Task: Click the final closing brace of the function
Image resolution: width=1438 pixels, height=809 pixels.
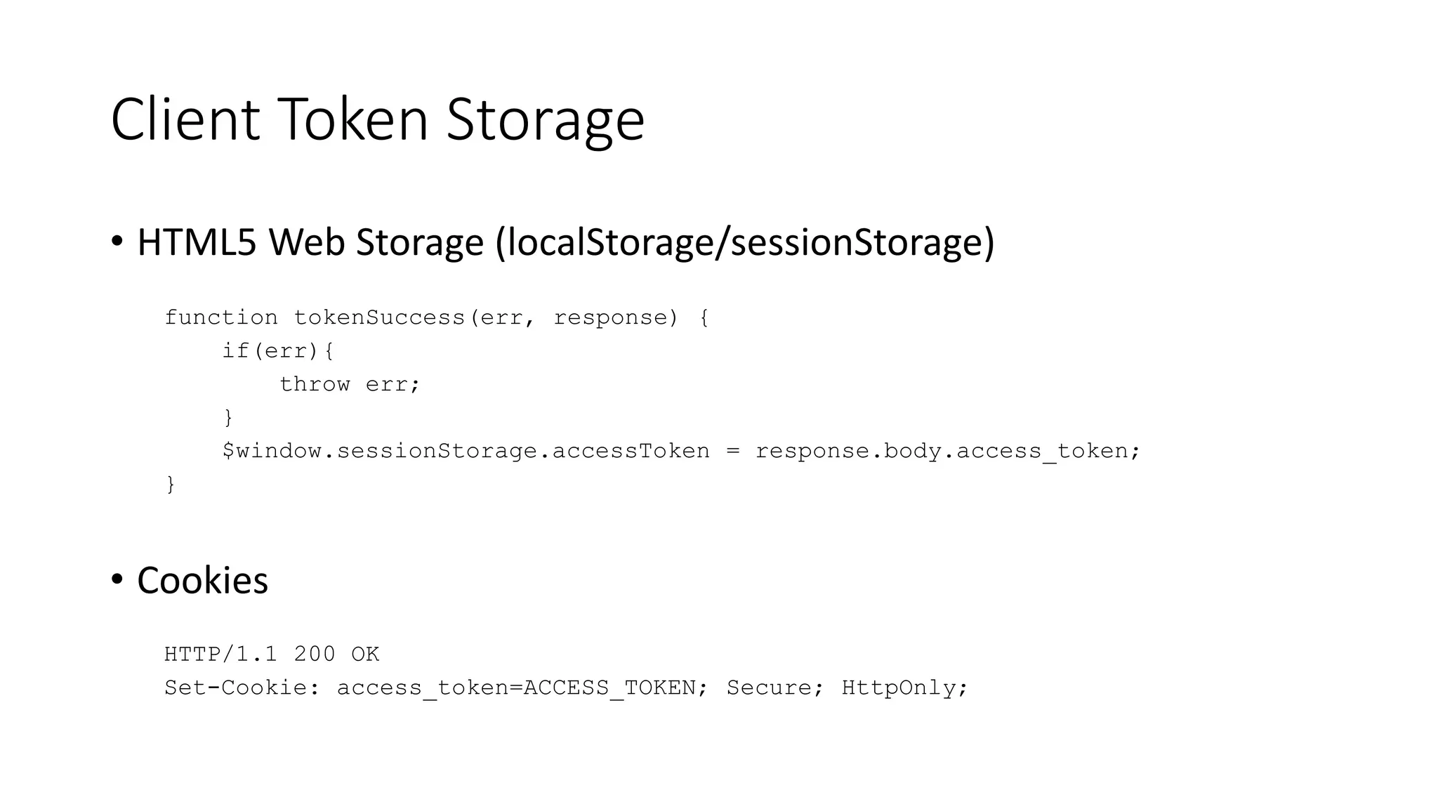Action: pos(170,484)
